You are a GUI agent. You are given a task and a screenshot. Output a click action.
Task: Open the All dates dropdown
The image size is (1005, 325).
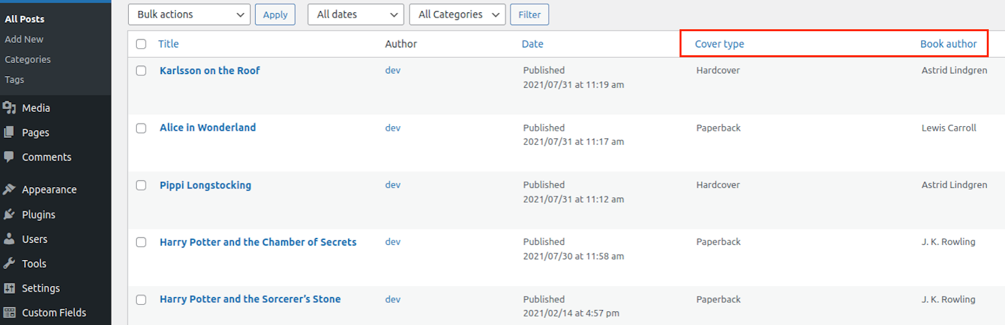[356, 14]
